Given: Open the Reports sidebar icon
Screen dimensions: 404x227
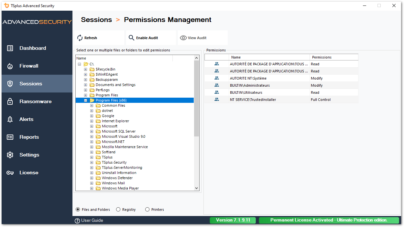Looking at the screenshot, I should (11, 137).
